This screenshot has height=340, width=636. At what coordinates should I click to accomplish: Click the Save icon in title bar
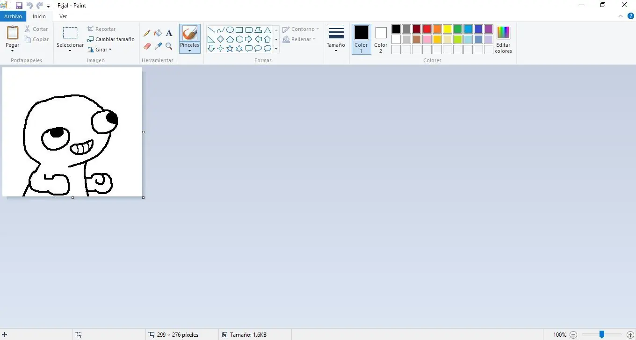tap(19, 6)
